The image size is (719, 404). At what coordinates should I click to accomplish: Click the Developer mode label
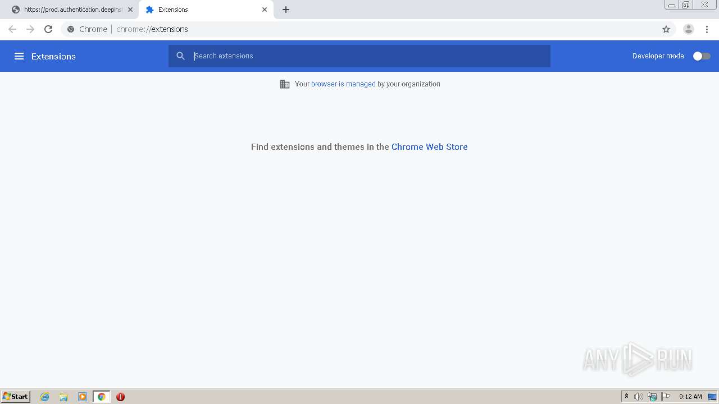pos(658,56)
